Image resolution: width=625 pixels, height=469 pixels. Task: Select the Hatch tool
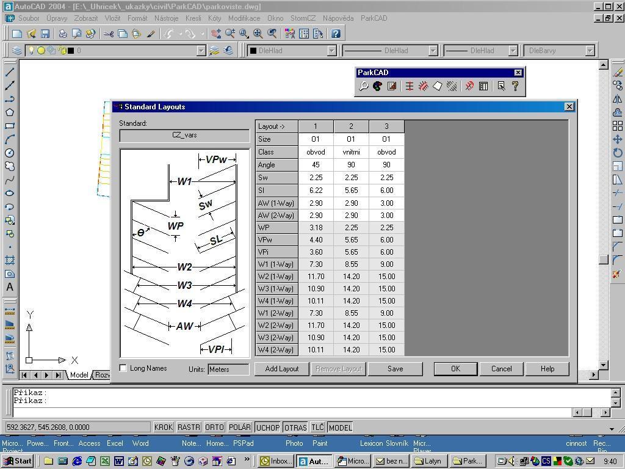pyautogui.click(x=10, y=260)
